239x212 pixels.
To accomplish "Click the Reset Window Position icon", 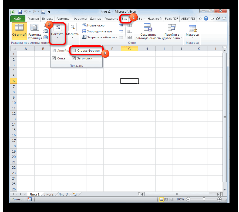I will point(130,37).
